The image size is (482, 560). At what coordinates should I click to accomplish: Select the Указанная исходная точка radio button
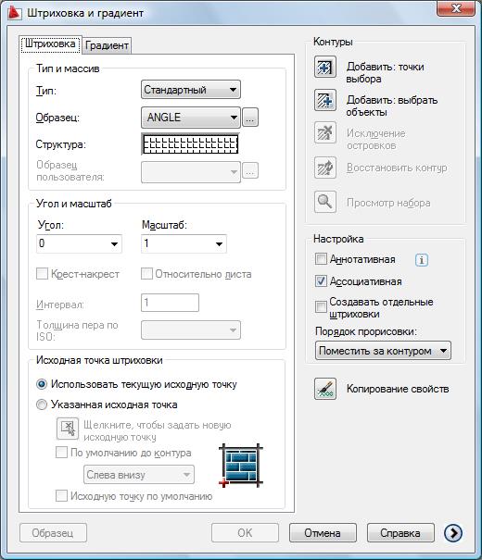[42, 404]
